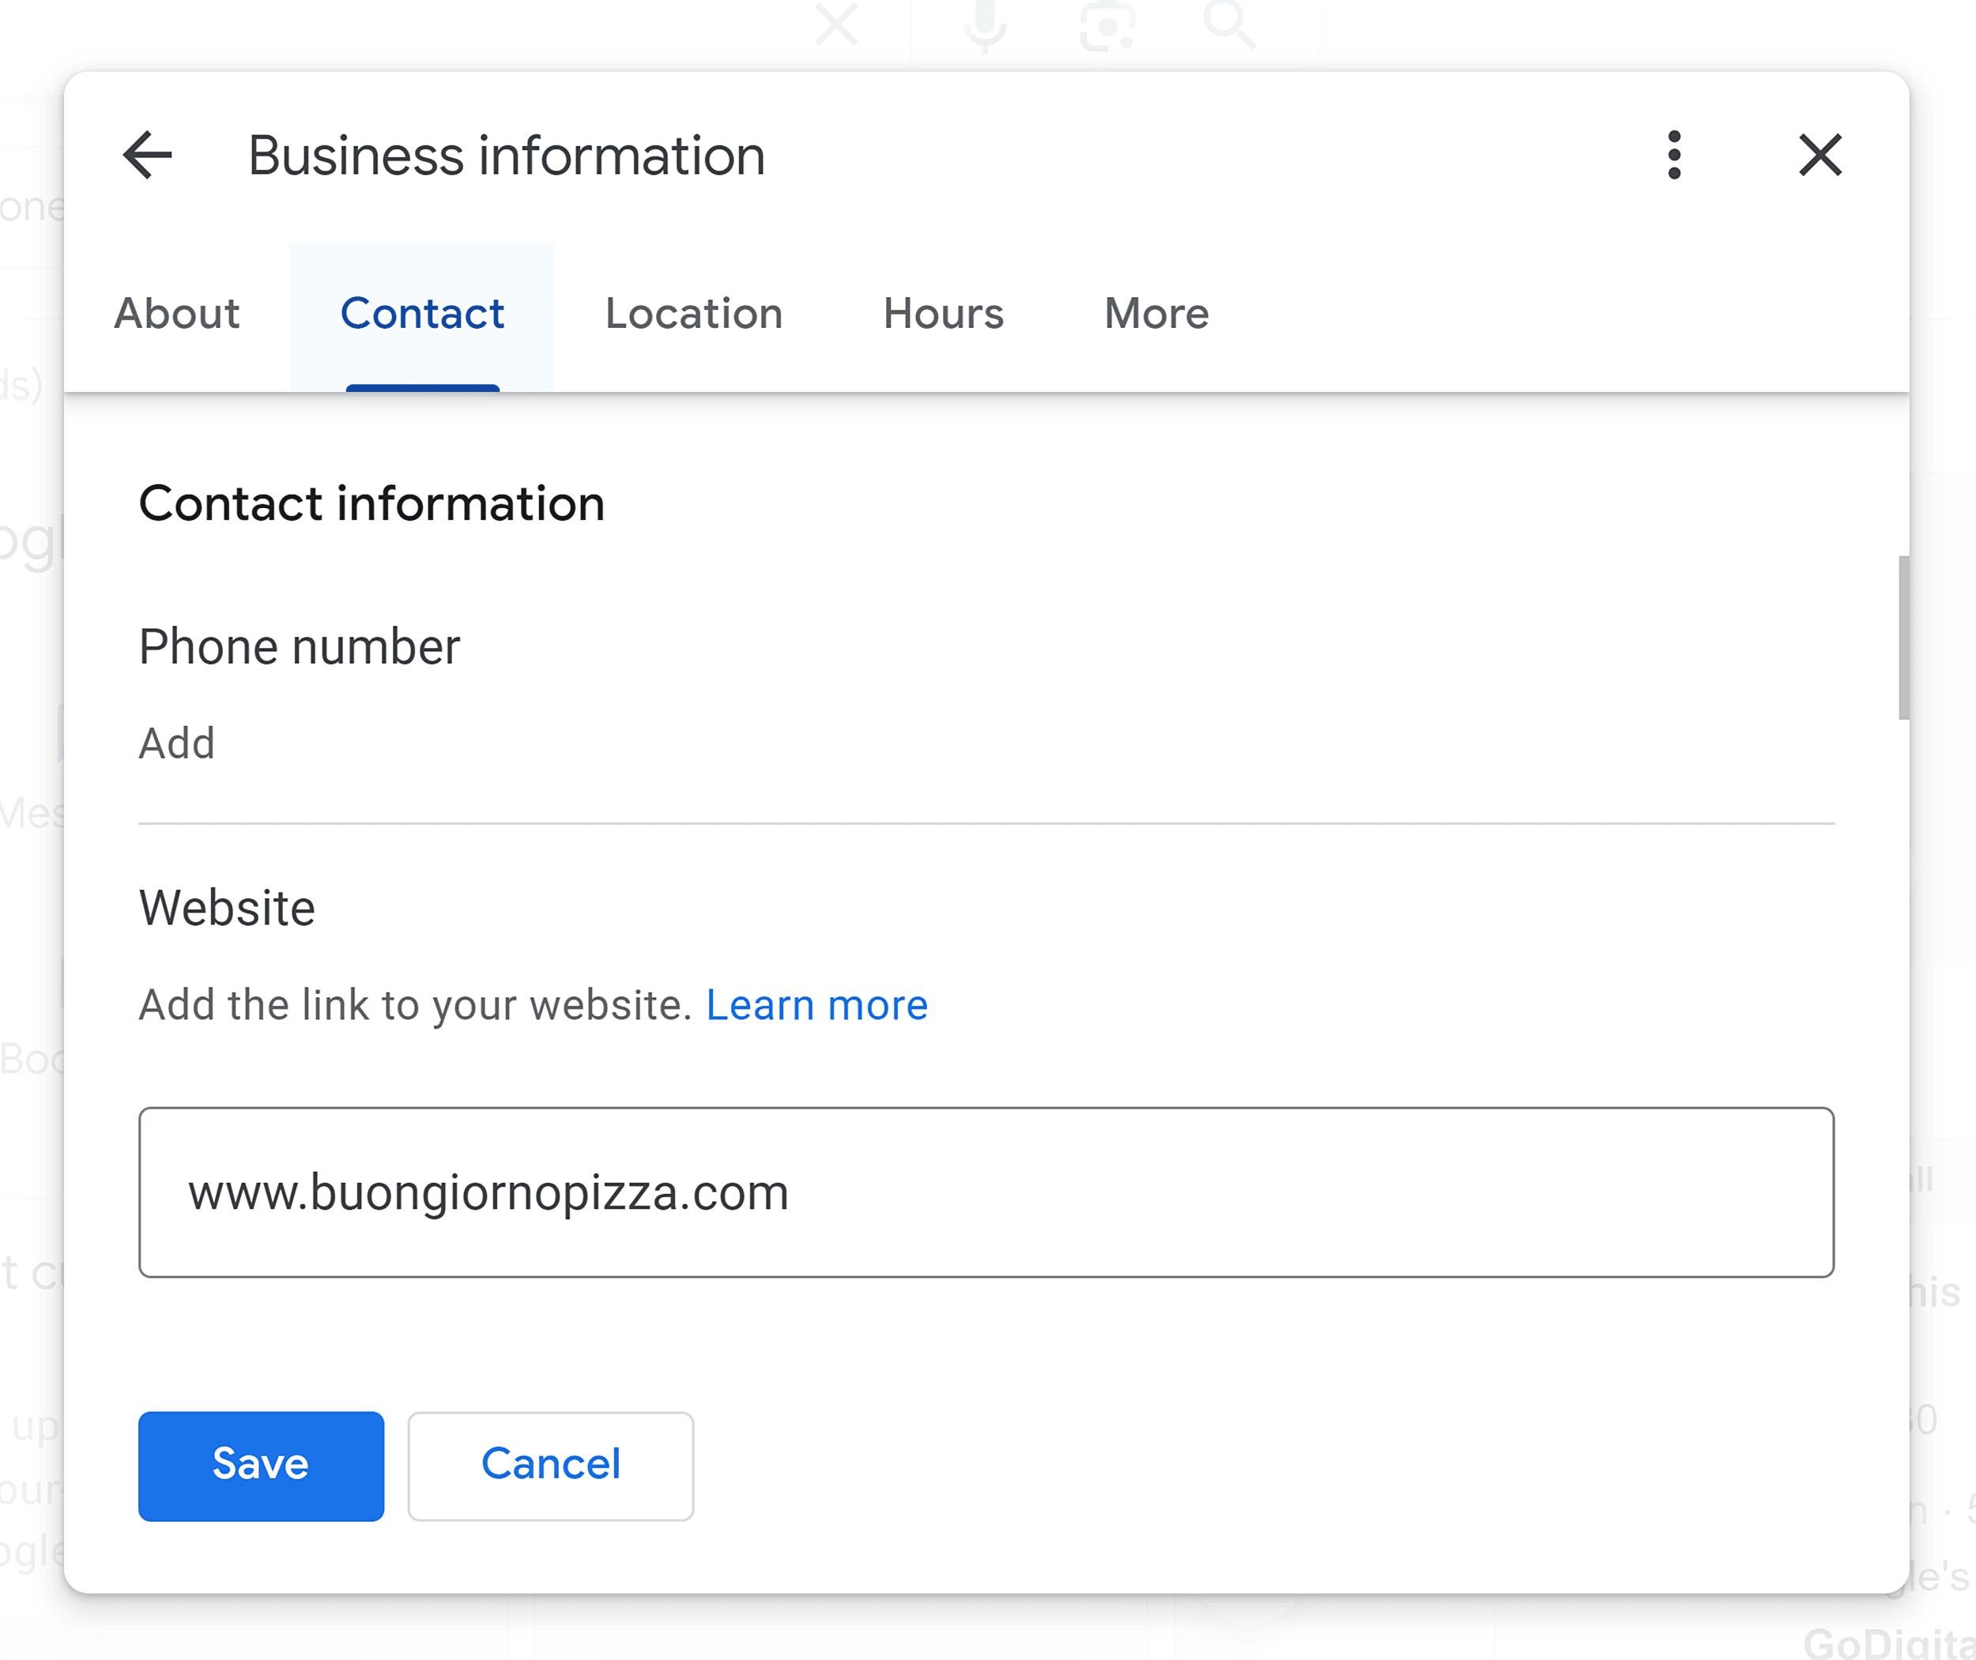Toggle the Contact tab selection
This screenshot has width=1976, height=1660.
point(421,313)
